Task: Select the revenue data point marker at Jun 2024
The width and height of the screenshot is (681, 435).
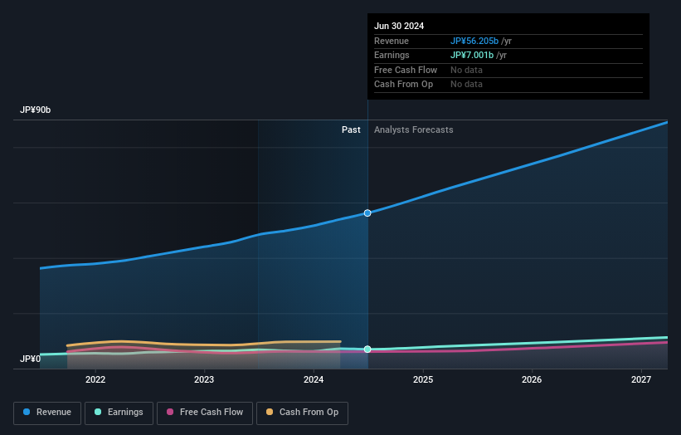Action: (367, 213)
